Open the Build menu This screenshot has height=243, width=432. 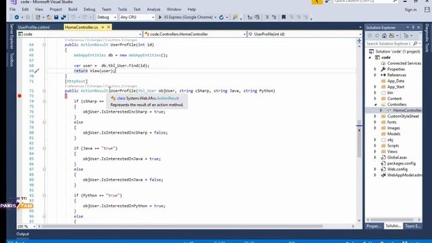[73, 9]
